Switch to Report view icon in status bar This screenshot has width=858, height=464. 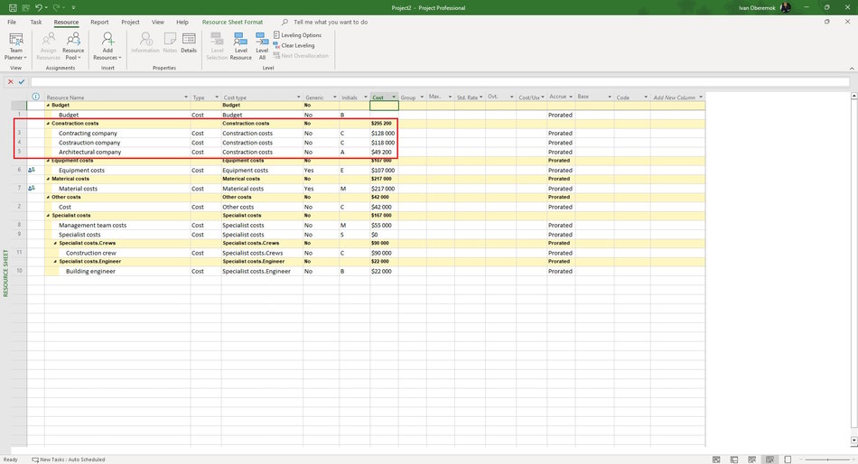pos(788,459)
